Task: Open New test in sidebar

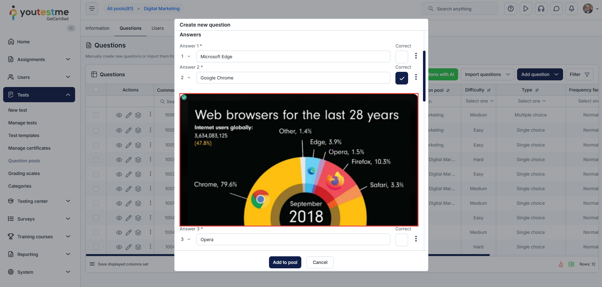Action: tap(18, 110)
